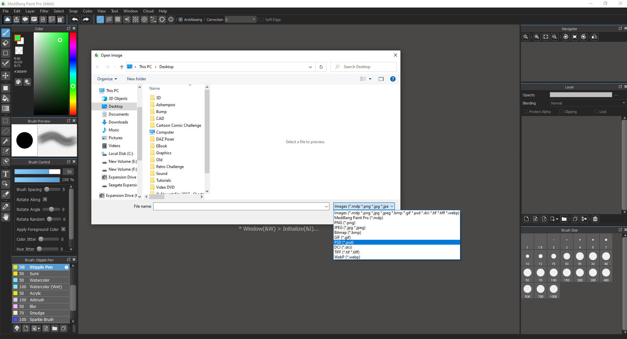Refresh the Desktop folder listing
The width and height of the screenshot is (627, 339).
pos(321,67)
